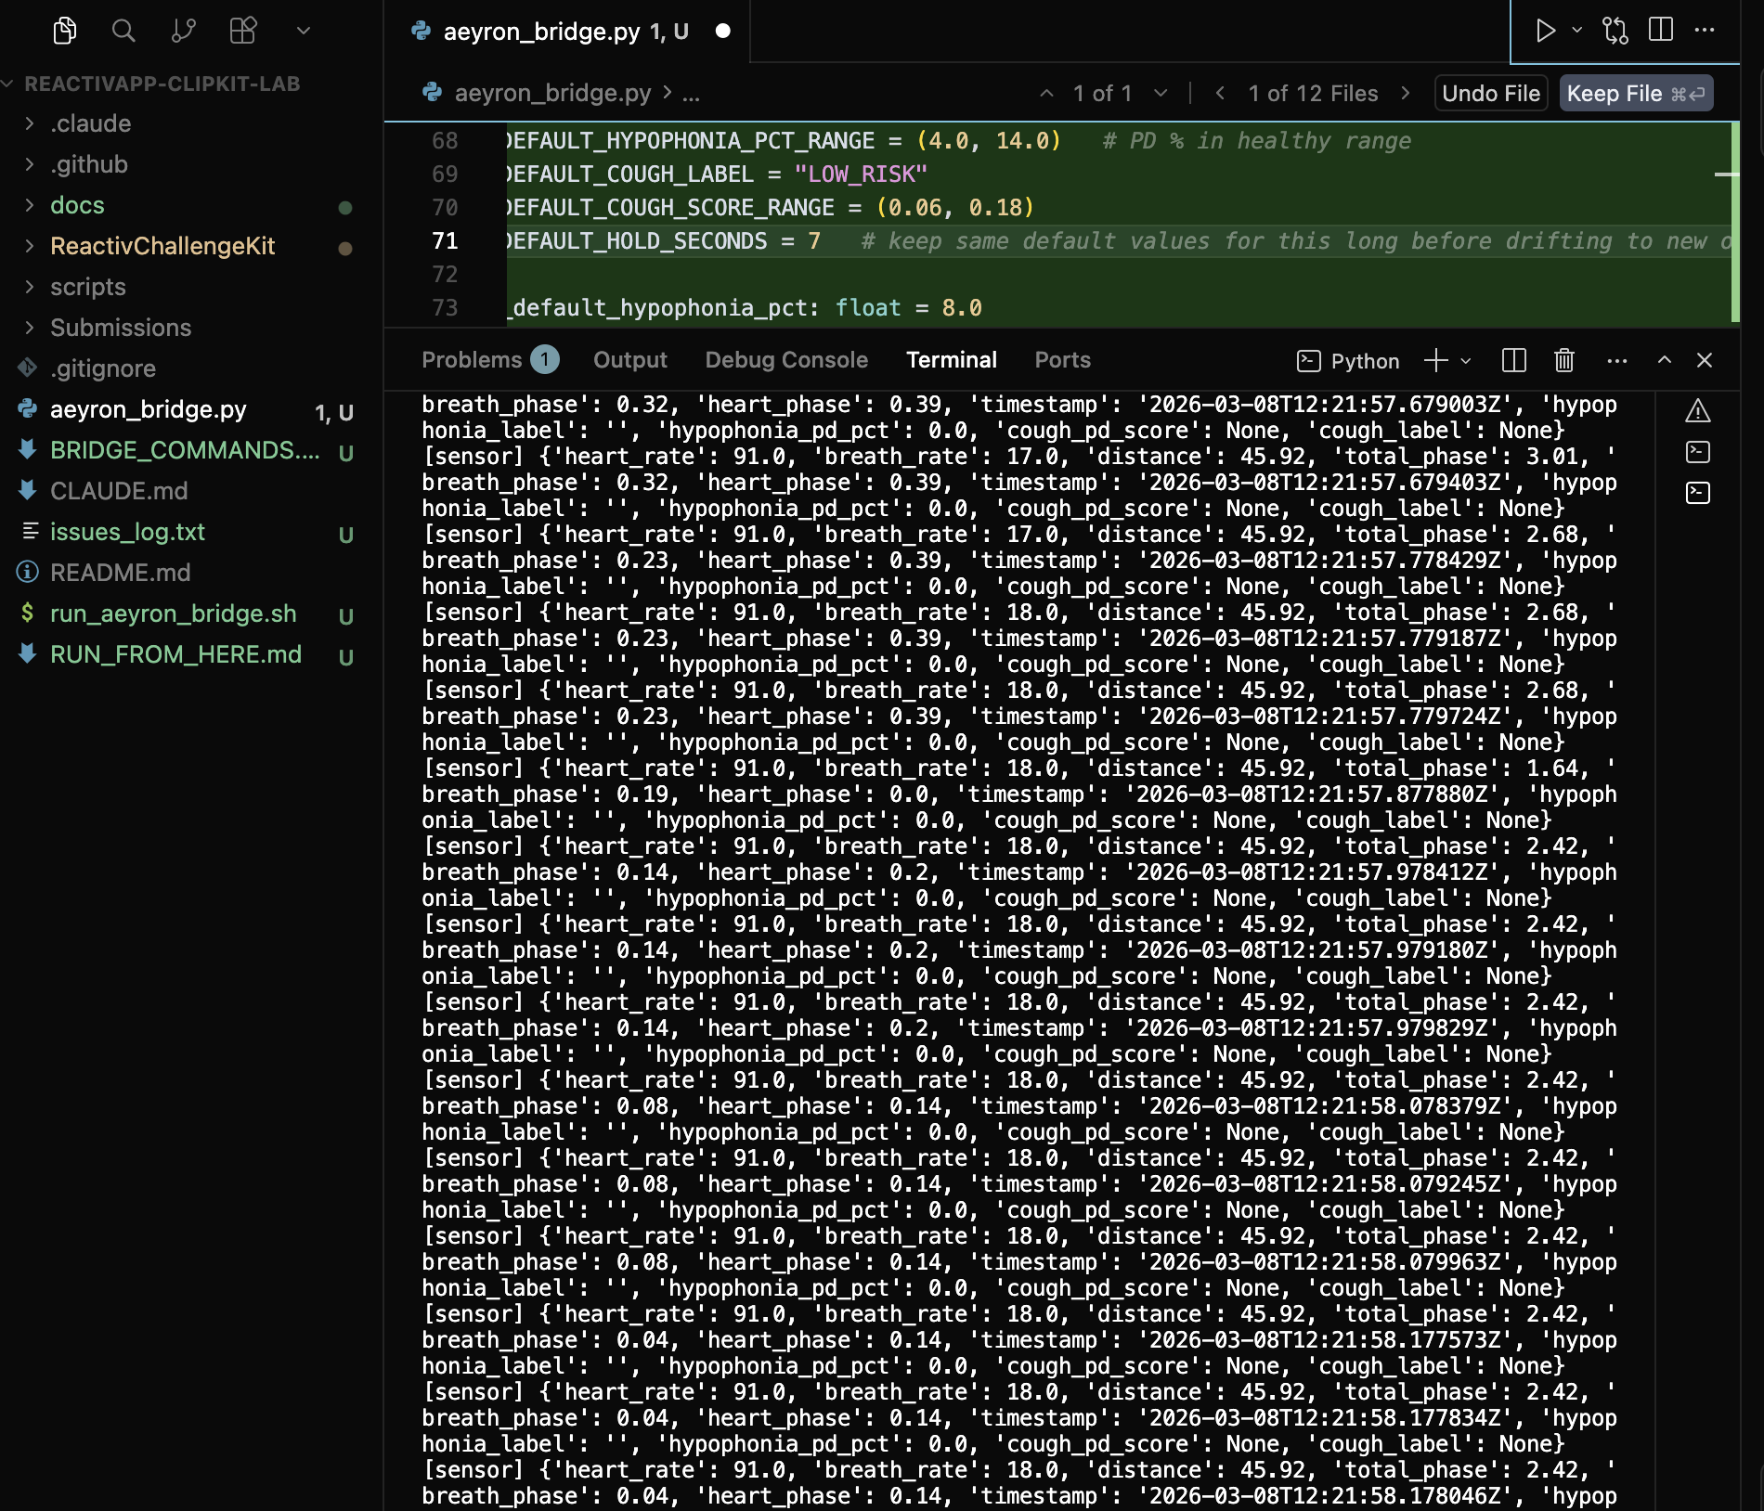This screenshot has width=1764, height=1511.
Task: Open run options dropdown next to play
Action: tap(1577, 31)
